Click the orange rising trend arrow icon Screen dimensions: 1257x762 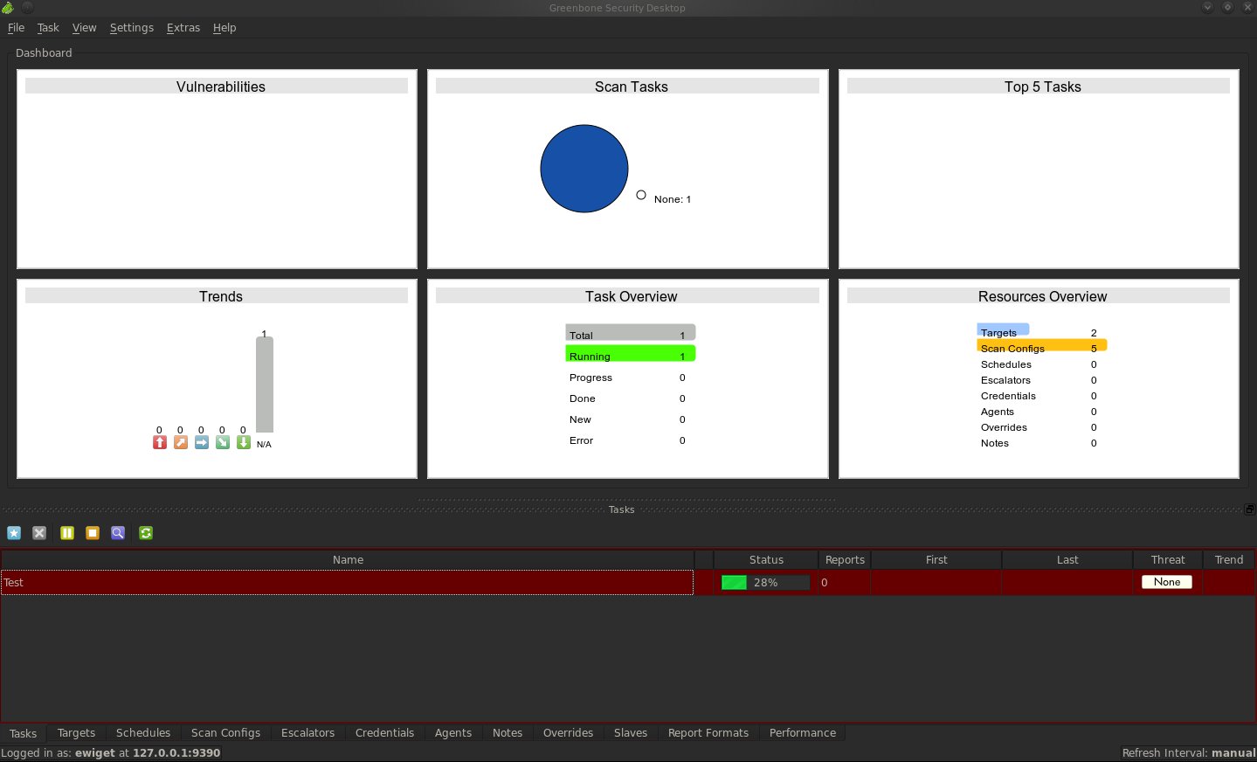click(x=181, y=442)
